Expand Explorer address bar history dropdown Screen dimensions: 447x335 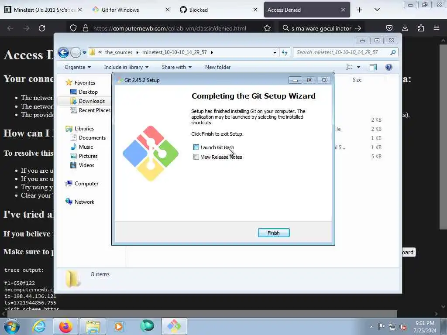pyautogui.click(x=275, y=52)
